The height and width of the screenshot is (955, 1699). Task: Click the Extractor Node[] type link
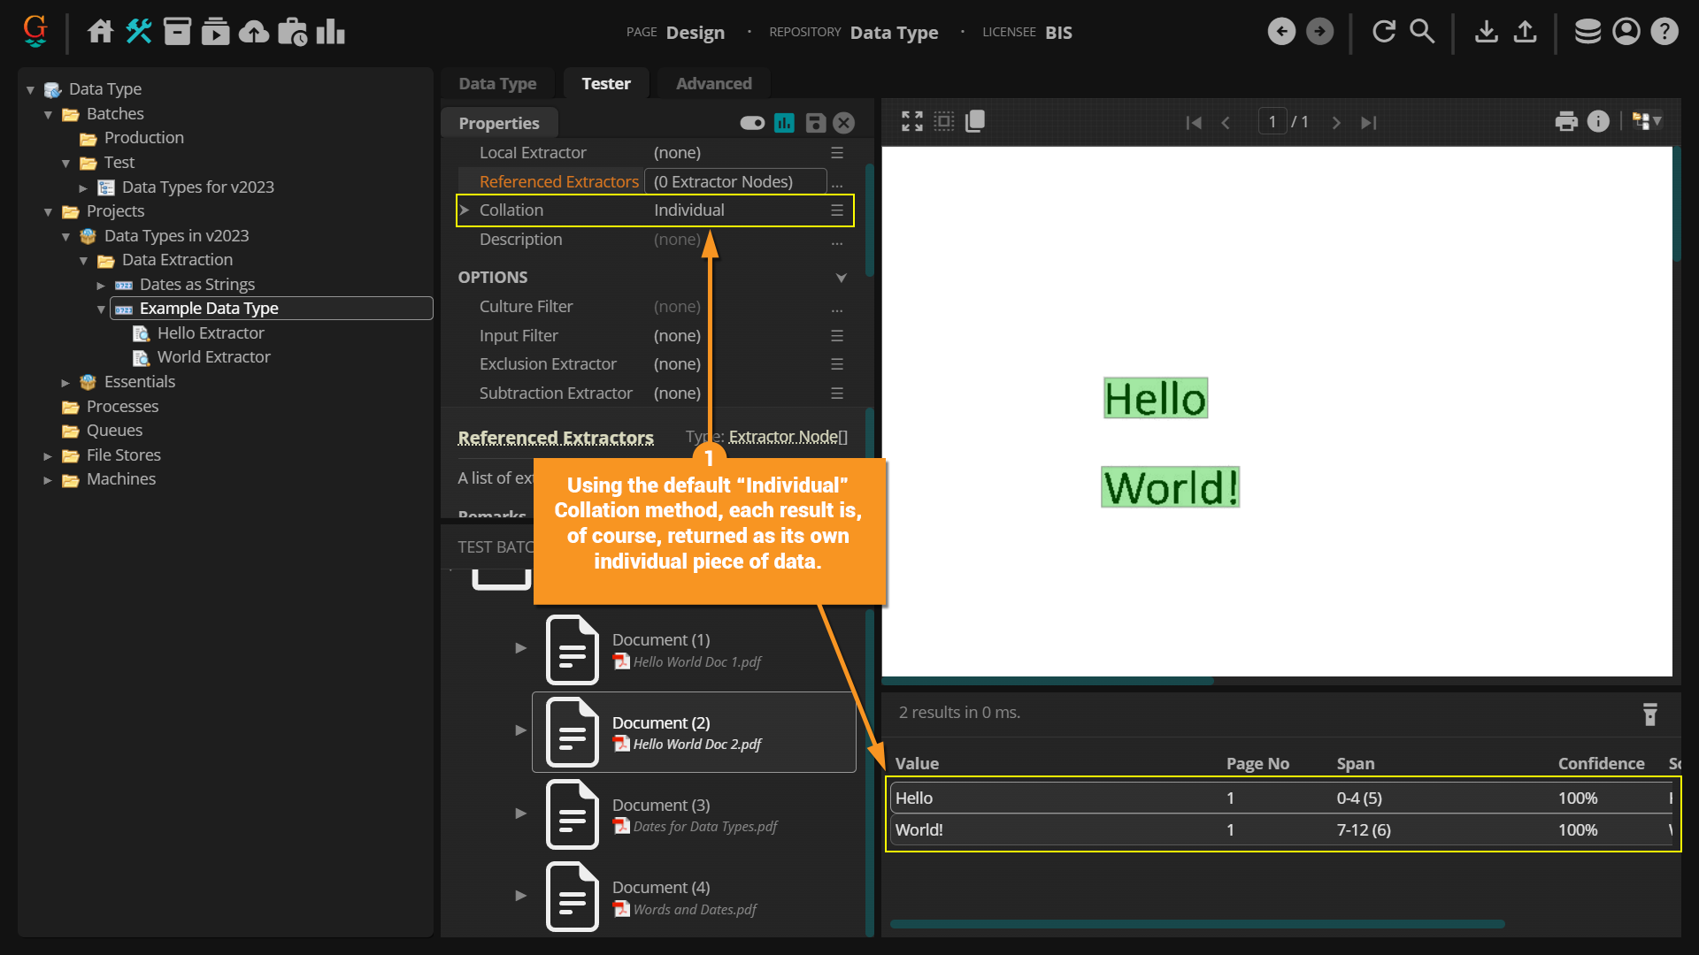(788, 437)
